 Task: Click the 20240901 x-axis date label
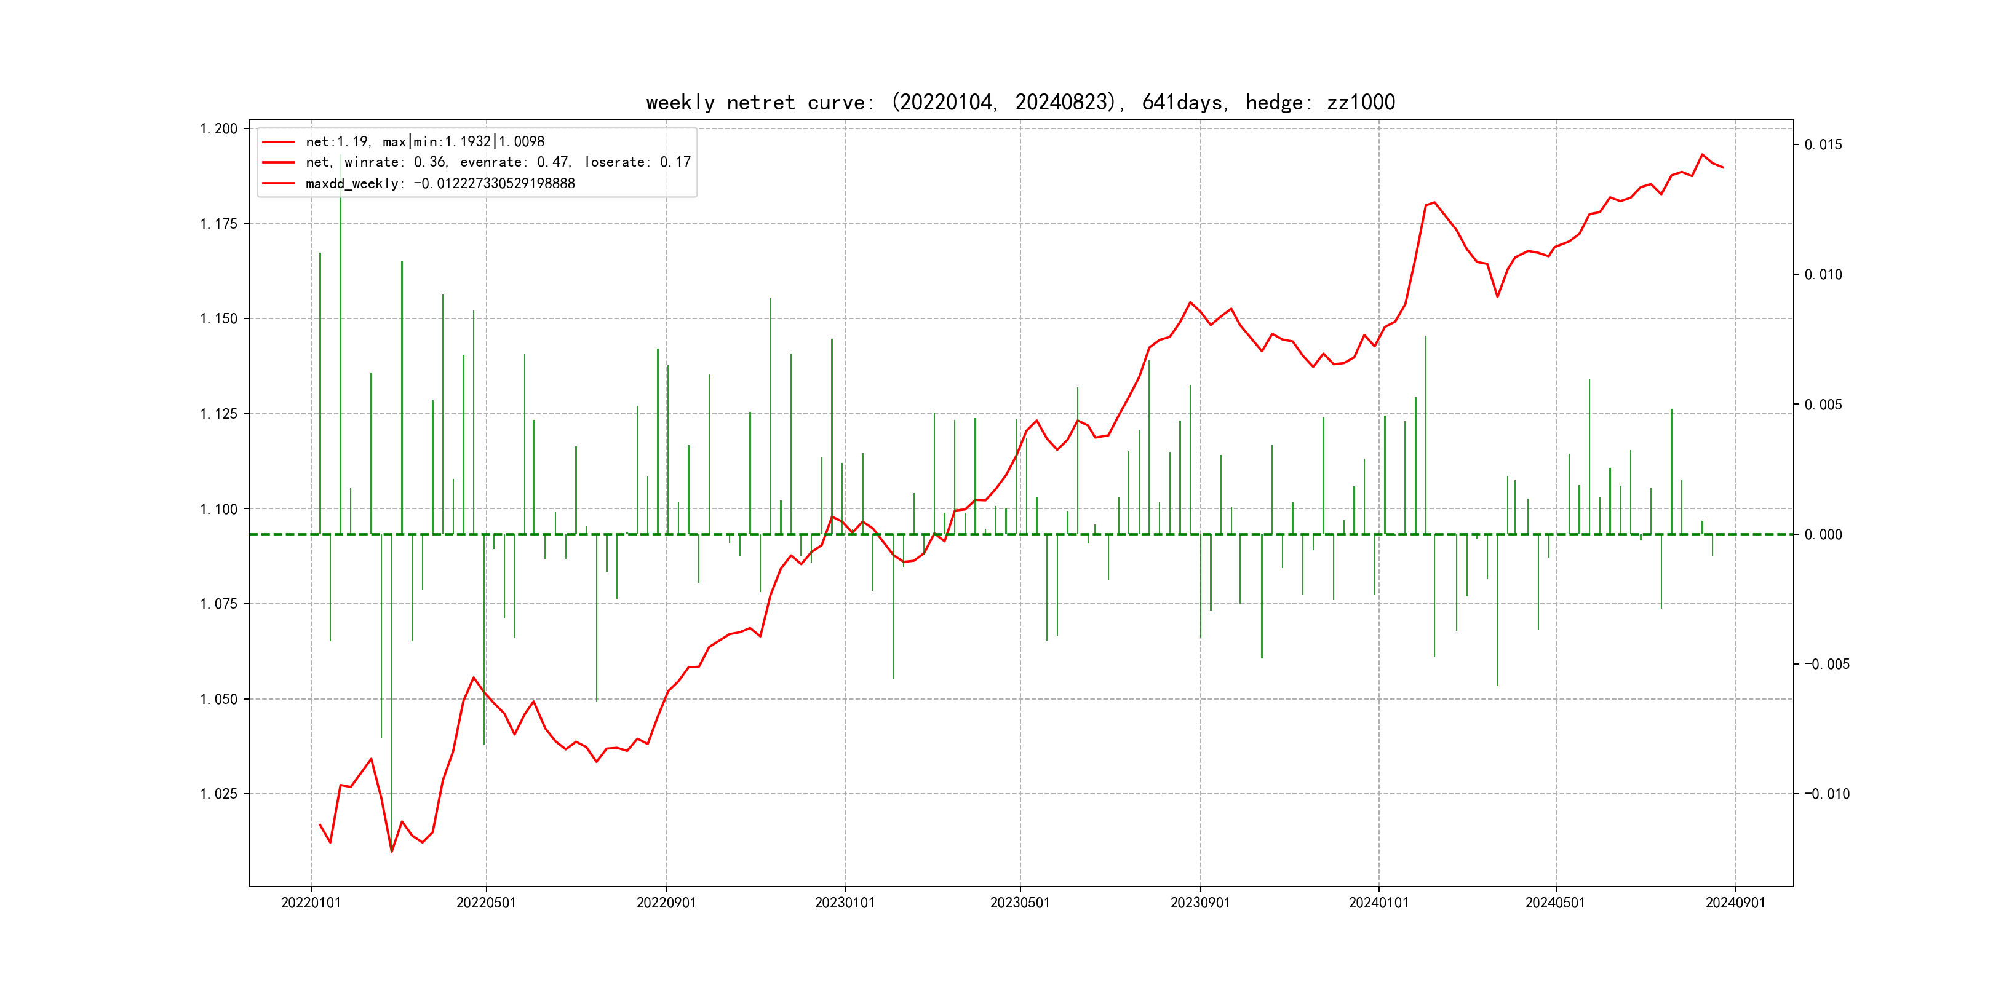1735,903
